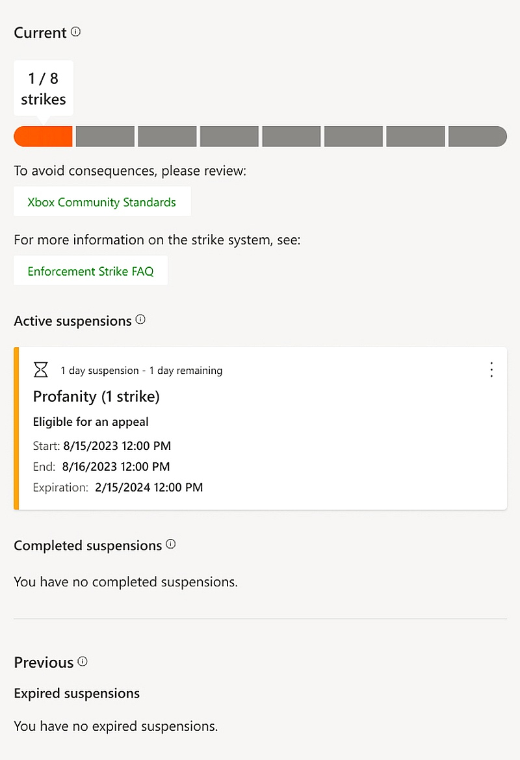Click the hourglass icon on suspension card

tap(41, 370)
